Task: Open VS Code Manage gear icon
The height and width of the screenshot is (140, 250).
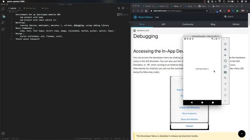Action: (x=3, y=133)
